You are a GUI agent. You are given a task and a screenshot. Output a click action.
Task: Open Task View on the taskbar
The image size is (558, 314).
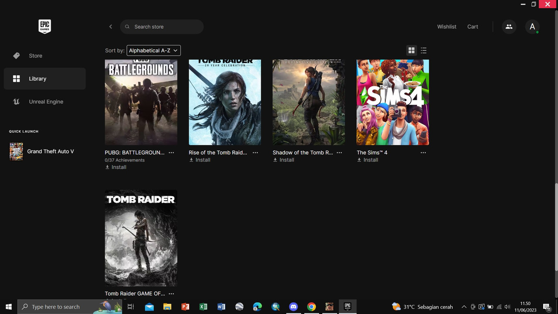[130, 307]
